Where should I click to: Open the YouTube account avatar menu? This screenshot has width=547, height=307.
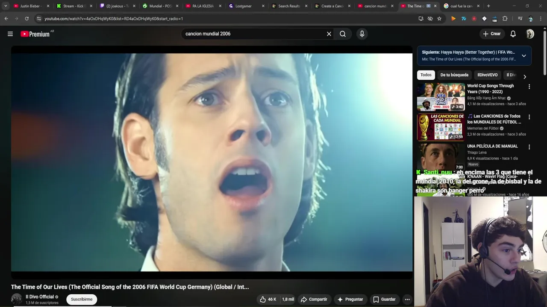click(x=530, y=34)
